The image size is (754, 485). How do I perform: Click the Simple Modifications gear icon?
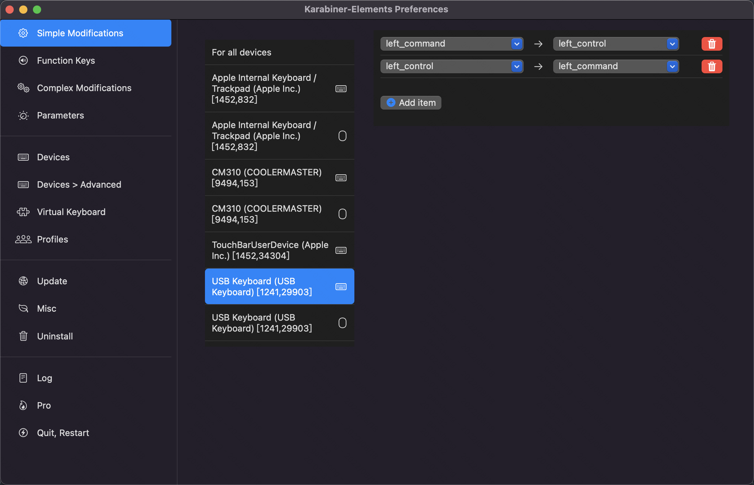(23, 33)
